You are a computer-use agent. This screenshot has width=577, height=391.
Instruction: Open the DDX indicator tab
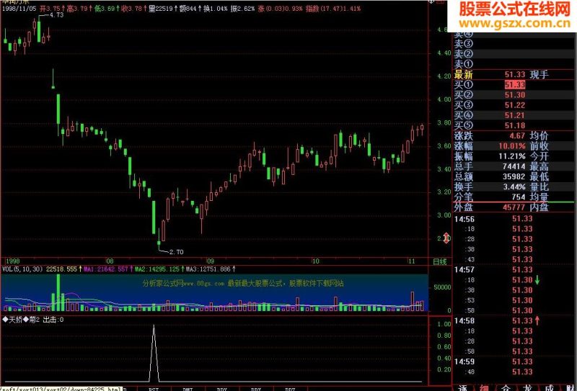click(222, 389)
